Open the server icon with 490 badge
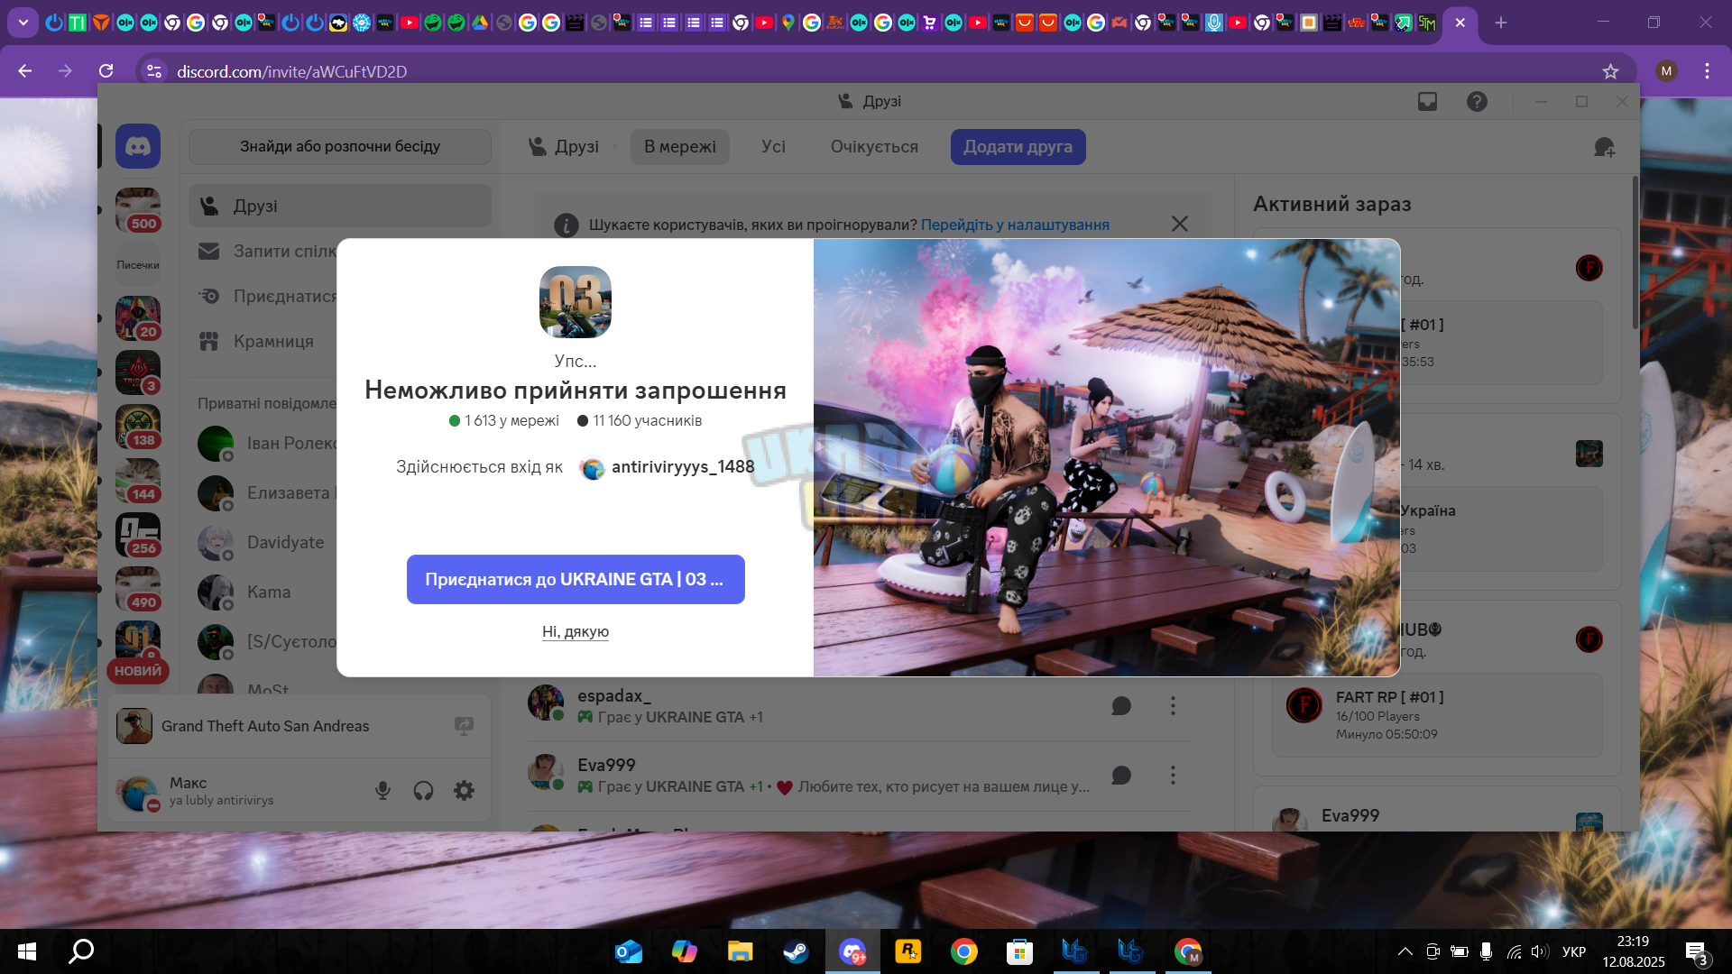 pyautogui.click(x=138, y=589)
